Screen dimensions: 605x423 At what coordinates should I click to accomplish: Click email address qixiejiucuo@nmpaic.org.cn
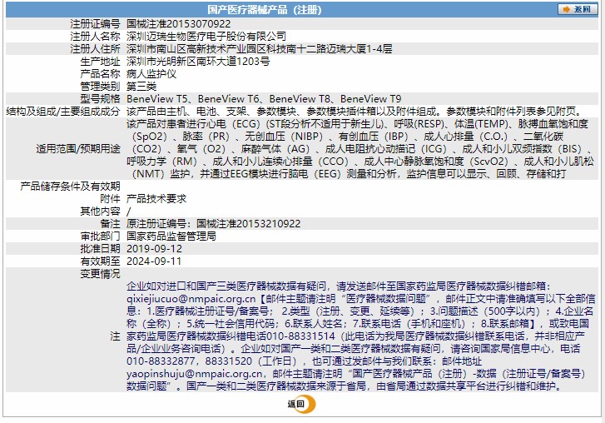[x=191, y=299]
